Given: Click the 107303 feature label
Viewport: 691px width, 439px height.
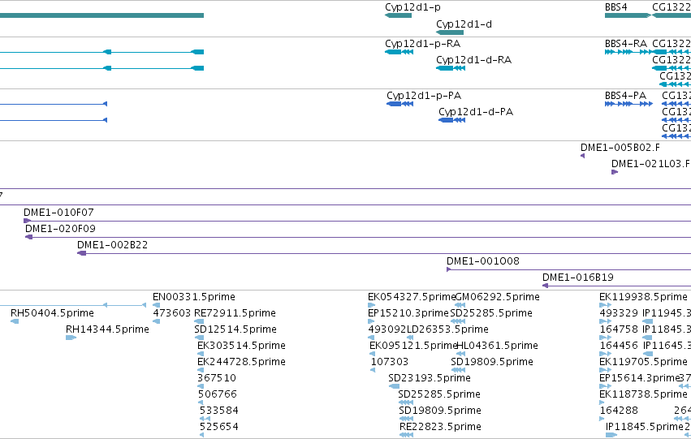Looking at the screenshot, I should [x=389, y=362].
